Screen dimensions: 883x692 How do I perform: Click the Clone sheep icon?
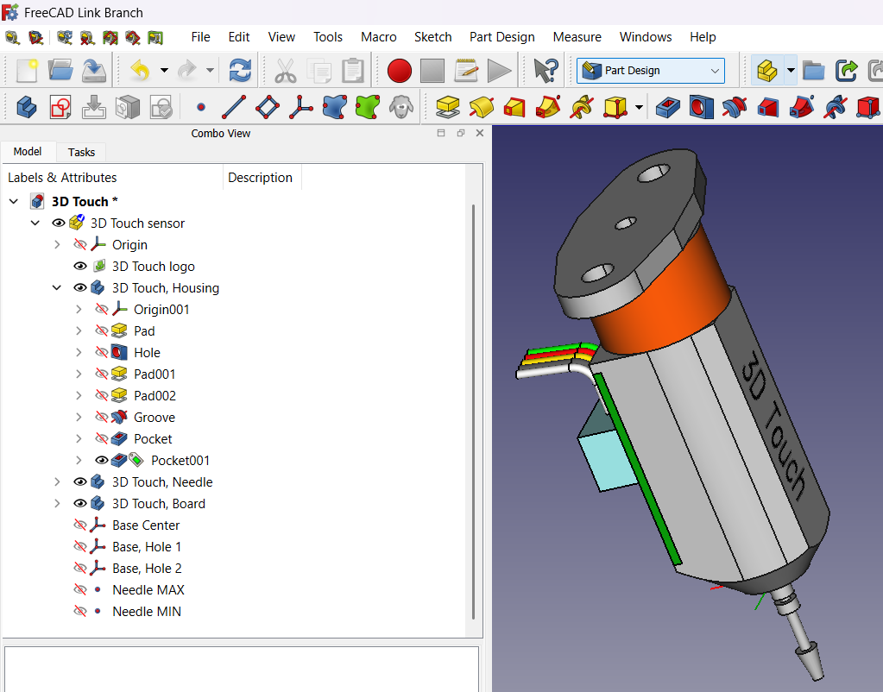tap(401, 107)
